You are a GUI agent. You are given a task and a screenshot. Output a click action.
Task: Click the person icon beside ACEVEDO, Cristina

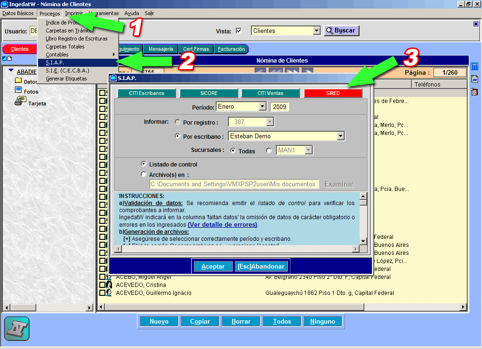coord(109,285)
